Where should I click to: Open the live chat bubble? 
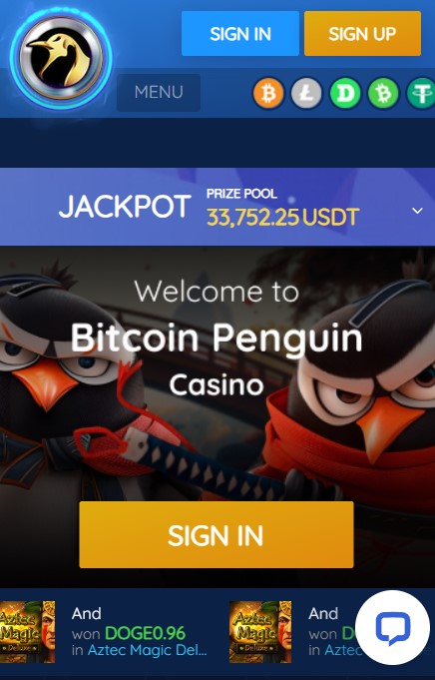(x=392, y=627)
